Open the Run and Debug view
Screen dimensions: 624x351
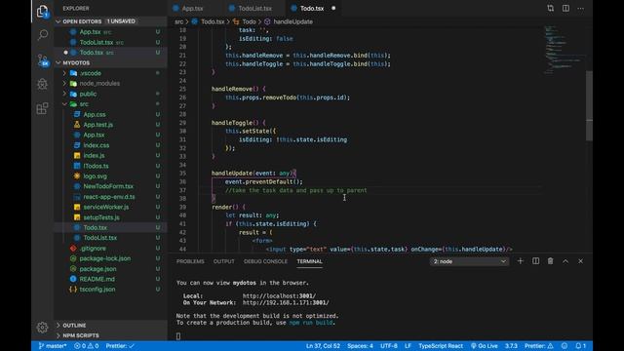[x=42, y=84]
